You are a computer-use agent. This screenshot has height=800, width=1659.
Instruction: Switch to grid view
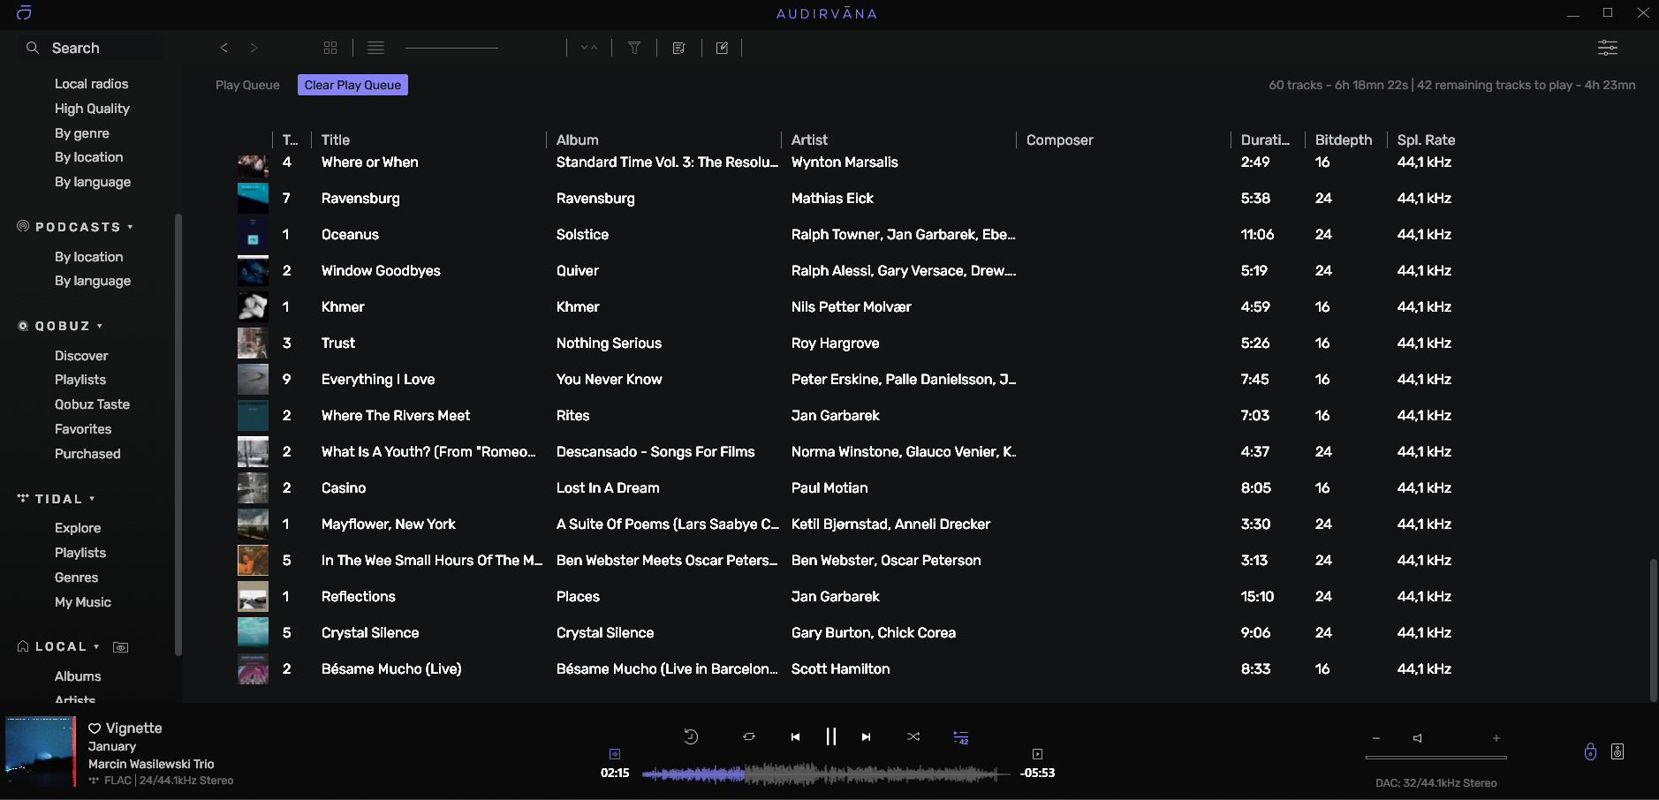click(330, 48)
